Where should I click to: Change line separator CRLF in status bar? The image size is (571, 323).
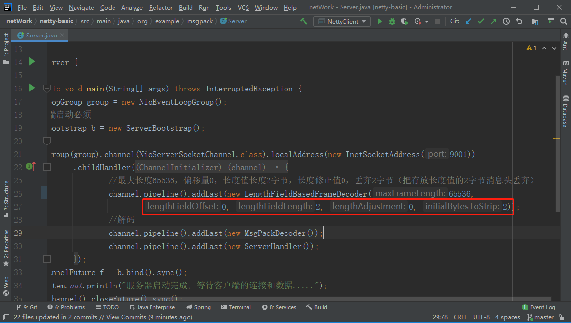point(460,317)
